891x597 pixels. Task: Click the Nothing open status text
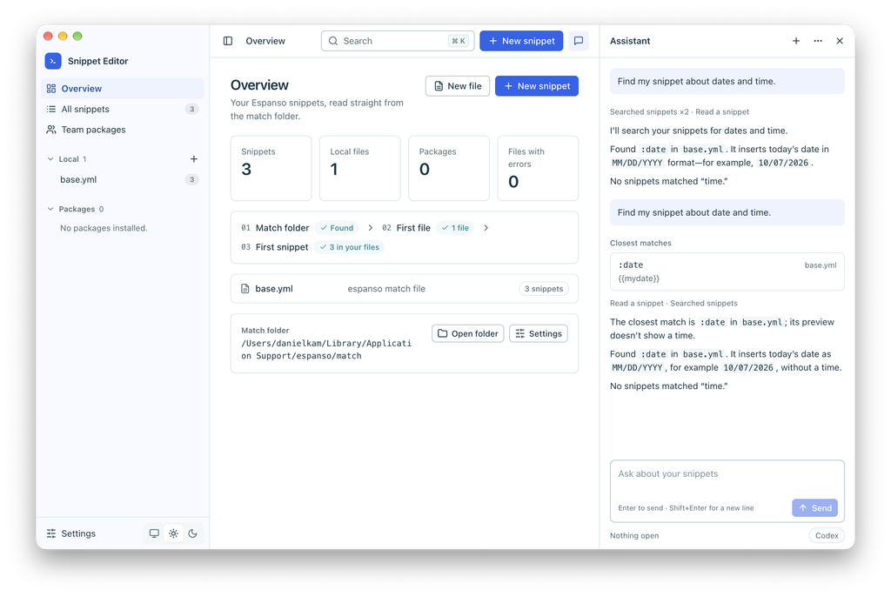634,535
